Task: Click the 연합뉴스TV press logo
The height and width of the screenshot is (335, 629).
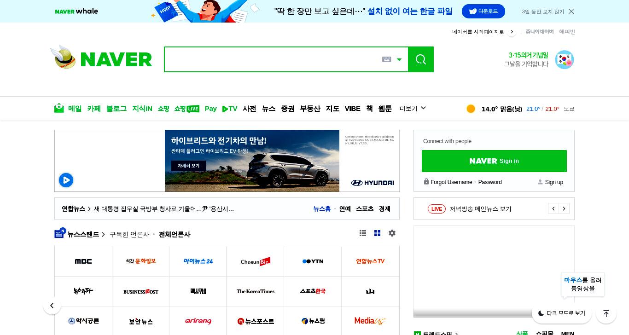Action: point(370,261)
